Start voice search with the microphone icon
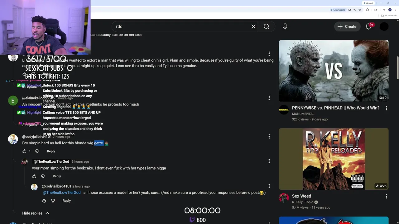This screenshot has height=224, width=399. click(x=285, y=26)
